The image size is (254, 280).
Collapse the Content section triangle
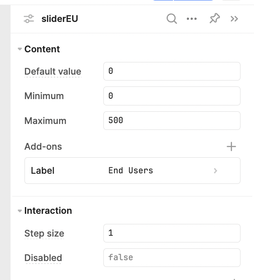pos(20,49)
